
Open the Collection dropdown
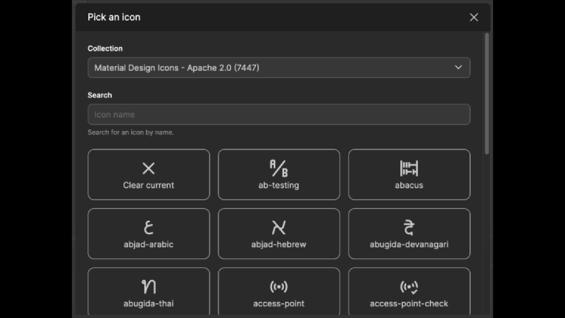pos(279,68)
